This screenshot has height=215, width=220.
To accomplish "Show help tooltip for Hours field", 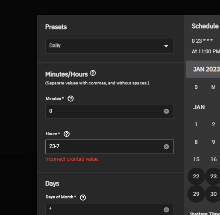I will click(x=67, y=134).
